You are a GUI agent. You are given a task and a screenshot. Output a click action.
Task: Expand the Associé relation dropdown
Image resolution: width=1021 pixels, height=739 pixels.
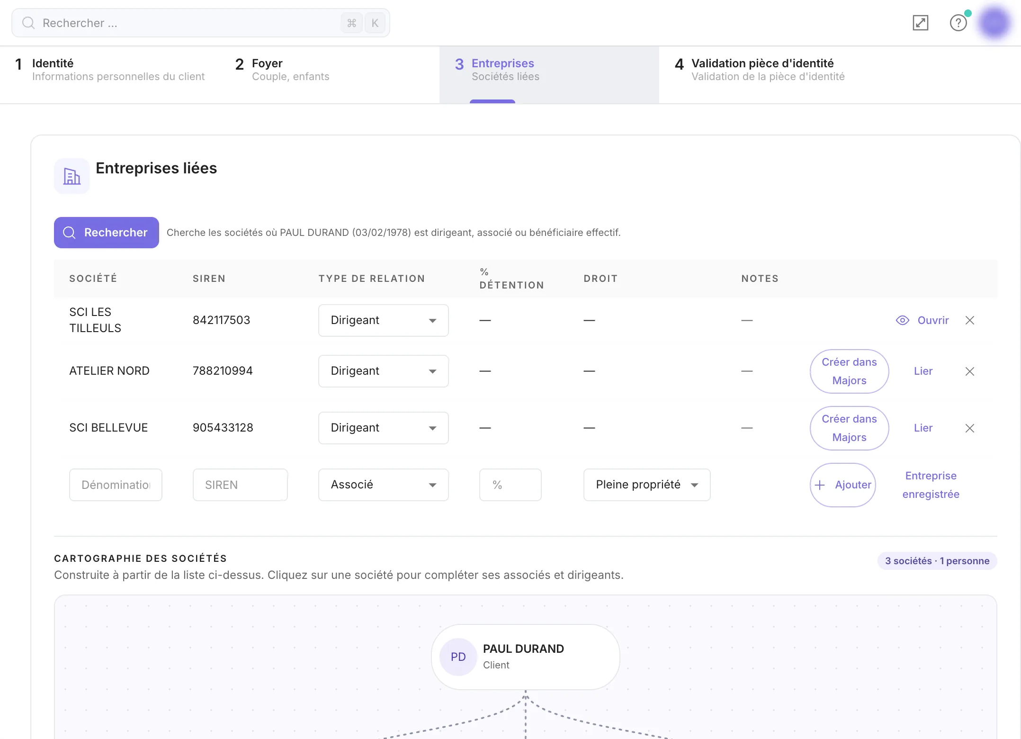(384, 485)
